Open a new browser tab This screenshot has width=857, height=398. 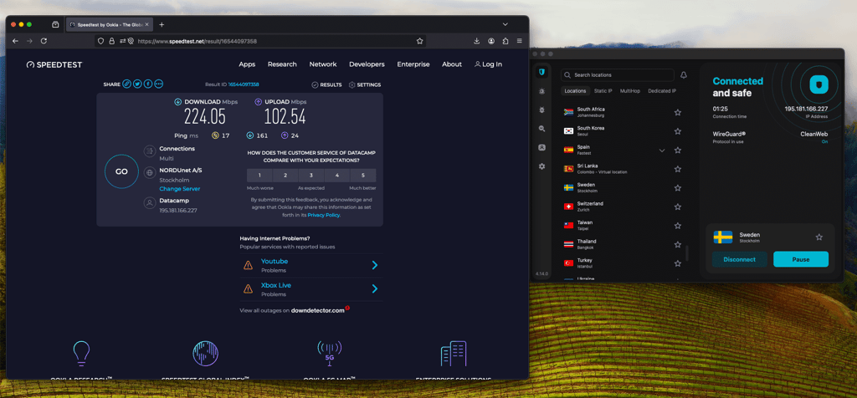click(162, 24)
